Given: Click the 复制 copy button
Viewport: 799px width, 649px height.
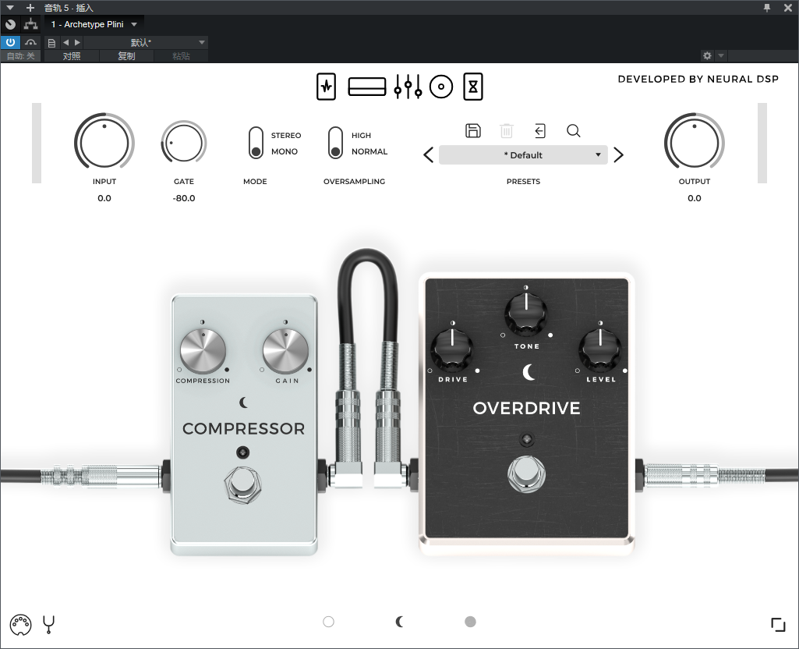Looking at the screenshot, I should tap(126, 56).
